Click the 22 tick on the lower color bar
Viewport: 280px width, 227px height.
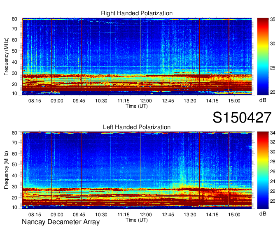(x=273, y=191)
